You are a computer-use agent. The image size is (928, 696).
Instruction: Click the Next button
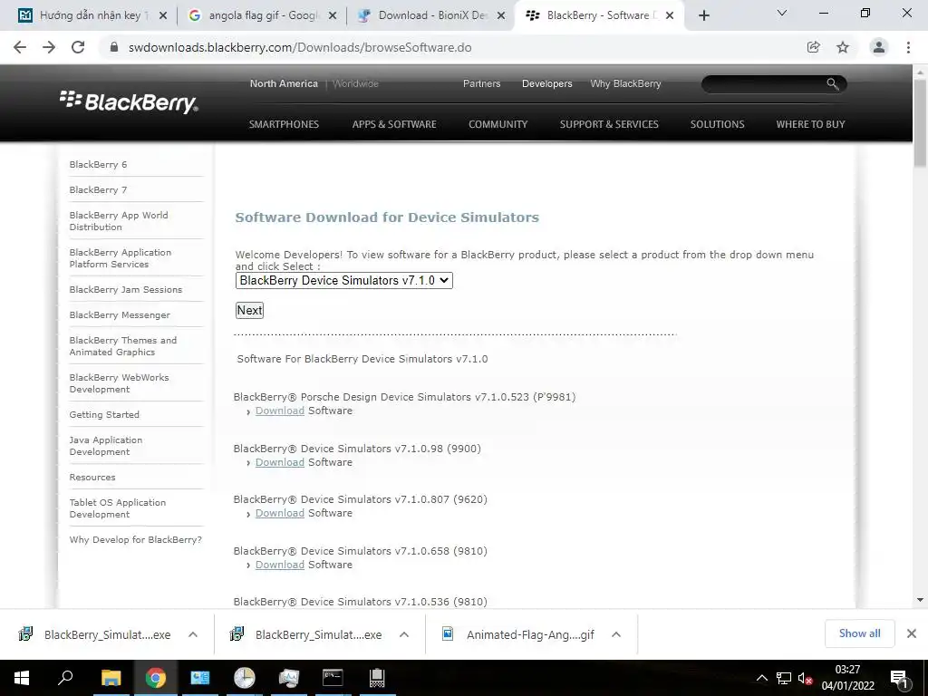250,310
